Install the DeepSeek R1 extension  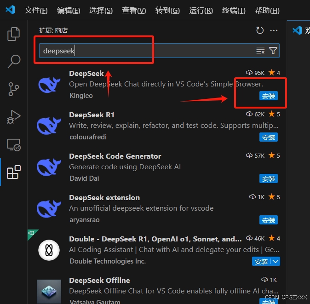click(269, 137)
